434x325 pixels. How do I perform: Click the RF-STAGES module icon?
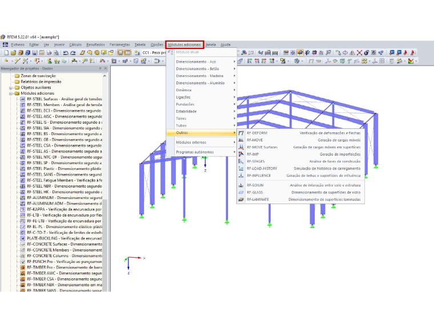click(241, 161)
